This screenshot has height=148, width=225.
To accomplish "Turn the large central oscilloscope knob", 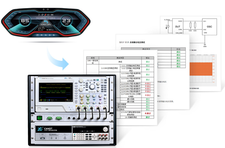I will (x=92, y=86).
